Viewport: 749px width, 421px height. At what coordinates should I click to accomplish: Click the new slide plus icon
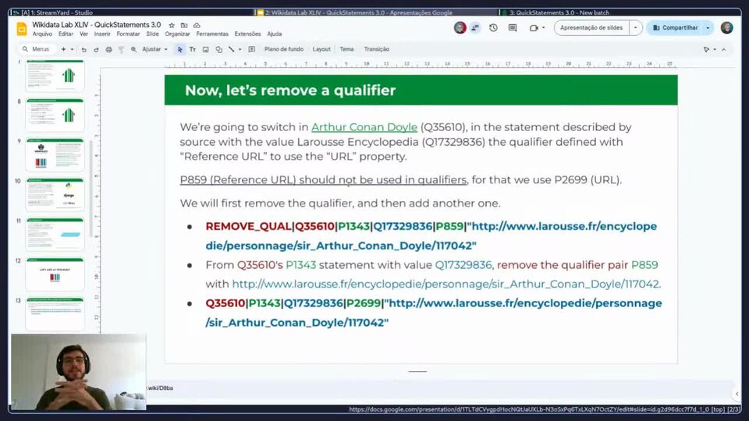coord(63,49)
